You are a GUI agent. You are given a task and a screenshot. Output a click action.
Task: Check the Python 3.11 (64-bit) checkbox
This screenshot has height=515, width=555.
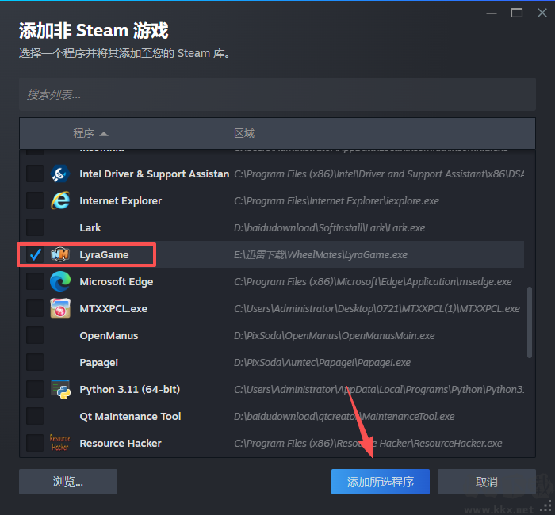(35, 390)
